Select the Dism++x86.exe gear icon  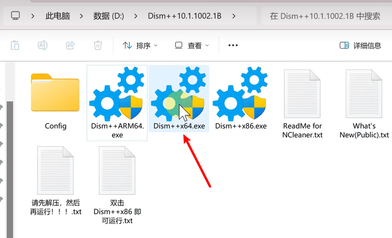(240, 93)
